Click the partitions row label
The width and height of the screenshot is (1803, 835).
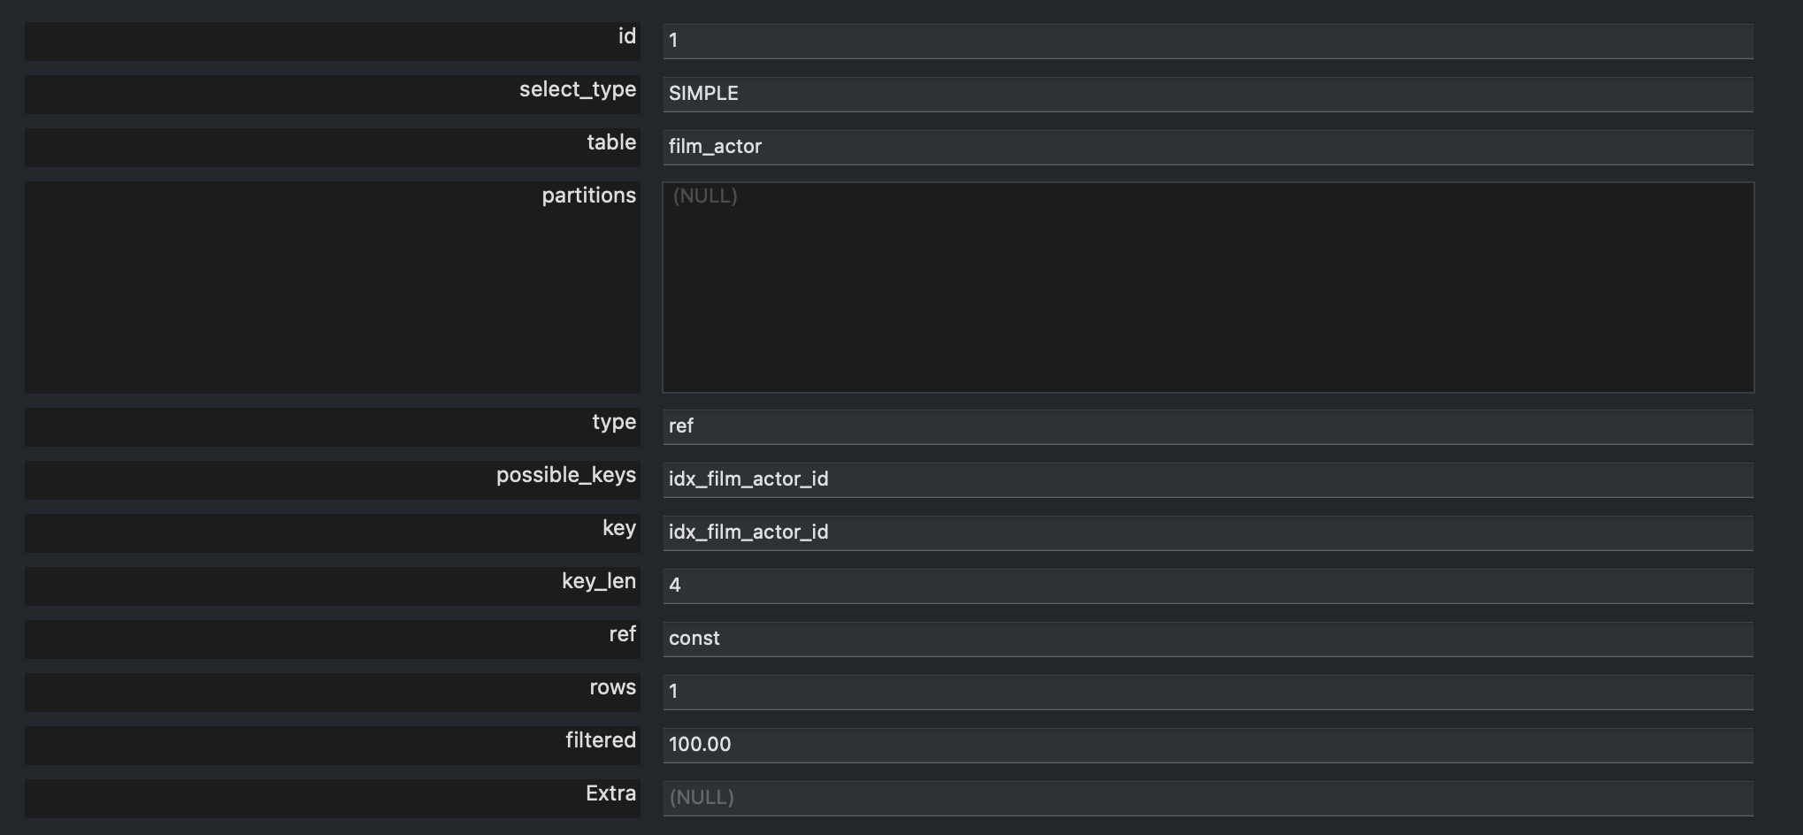[588, 196]
